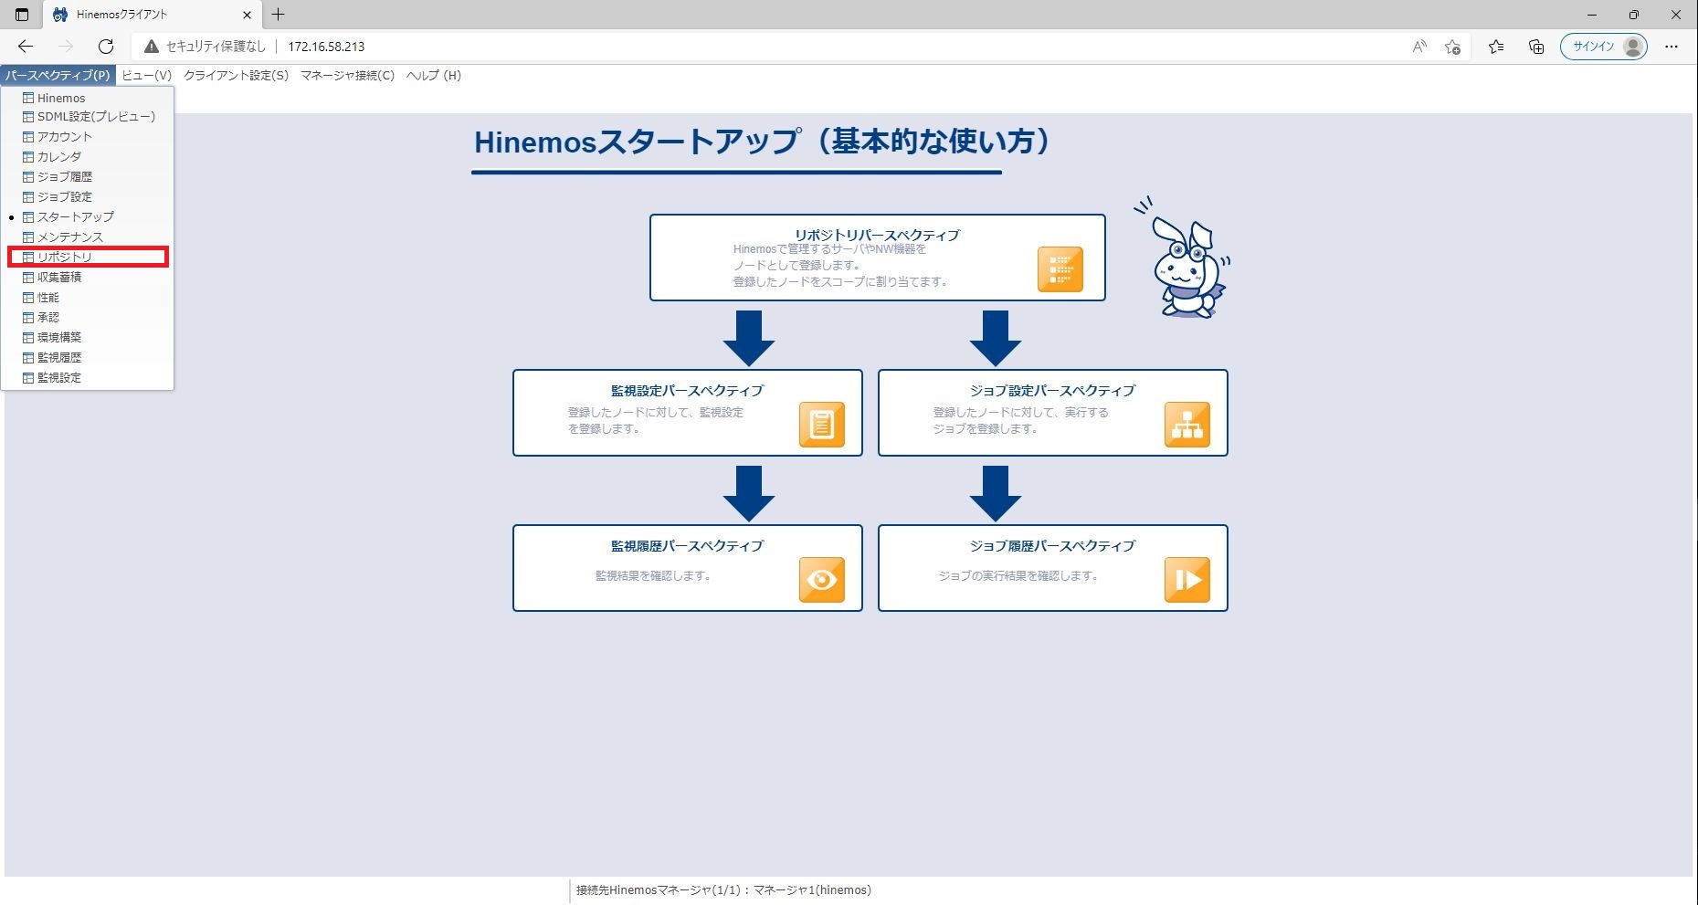Select 性能 perspective entry
Image resolution: width=1698 pixels, height=905 pixels.
point(88,298)
